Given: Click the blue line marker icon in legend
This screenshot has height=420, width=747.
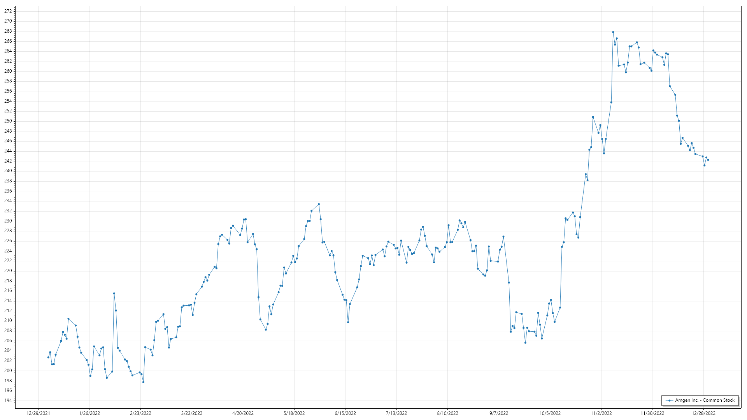Looking at the screenshot, I should point(669,401).
